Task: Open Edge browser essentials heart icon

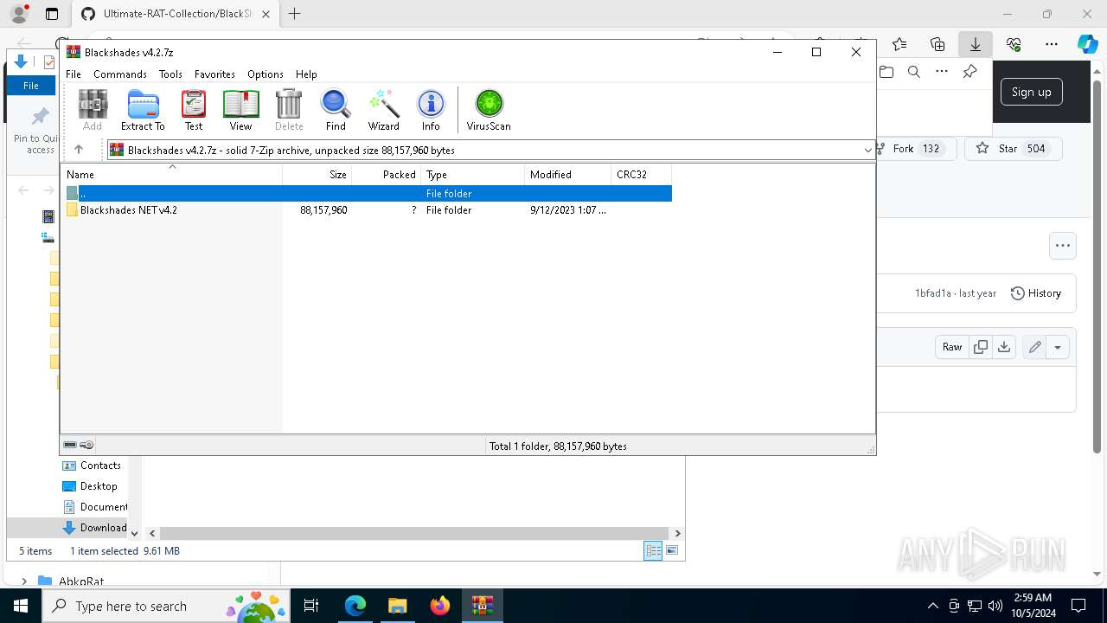Action: pyautogui.click(x=1014, y=44)
